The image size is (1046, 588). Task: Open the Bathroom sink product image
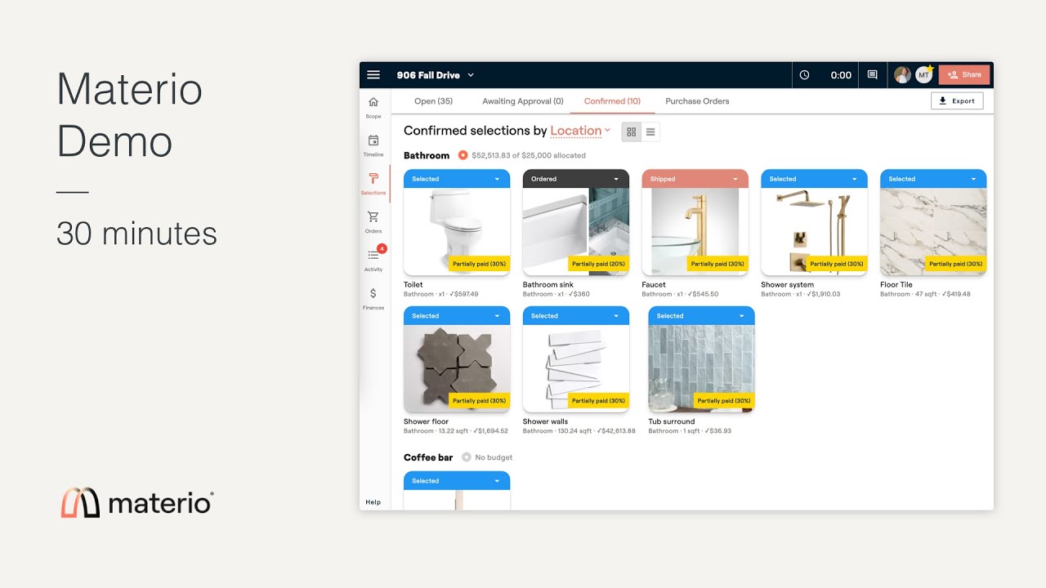click(x=576, y=232)
